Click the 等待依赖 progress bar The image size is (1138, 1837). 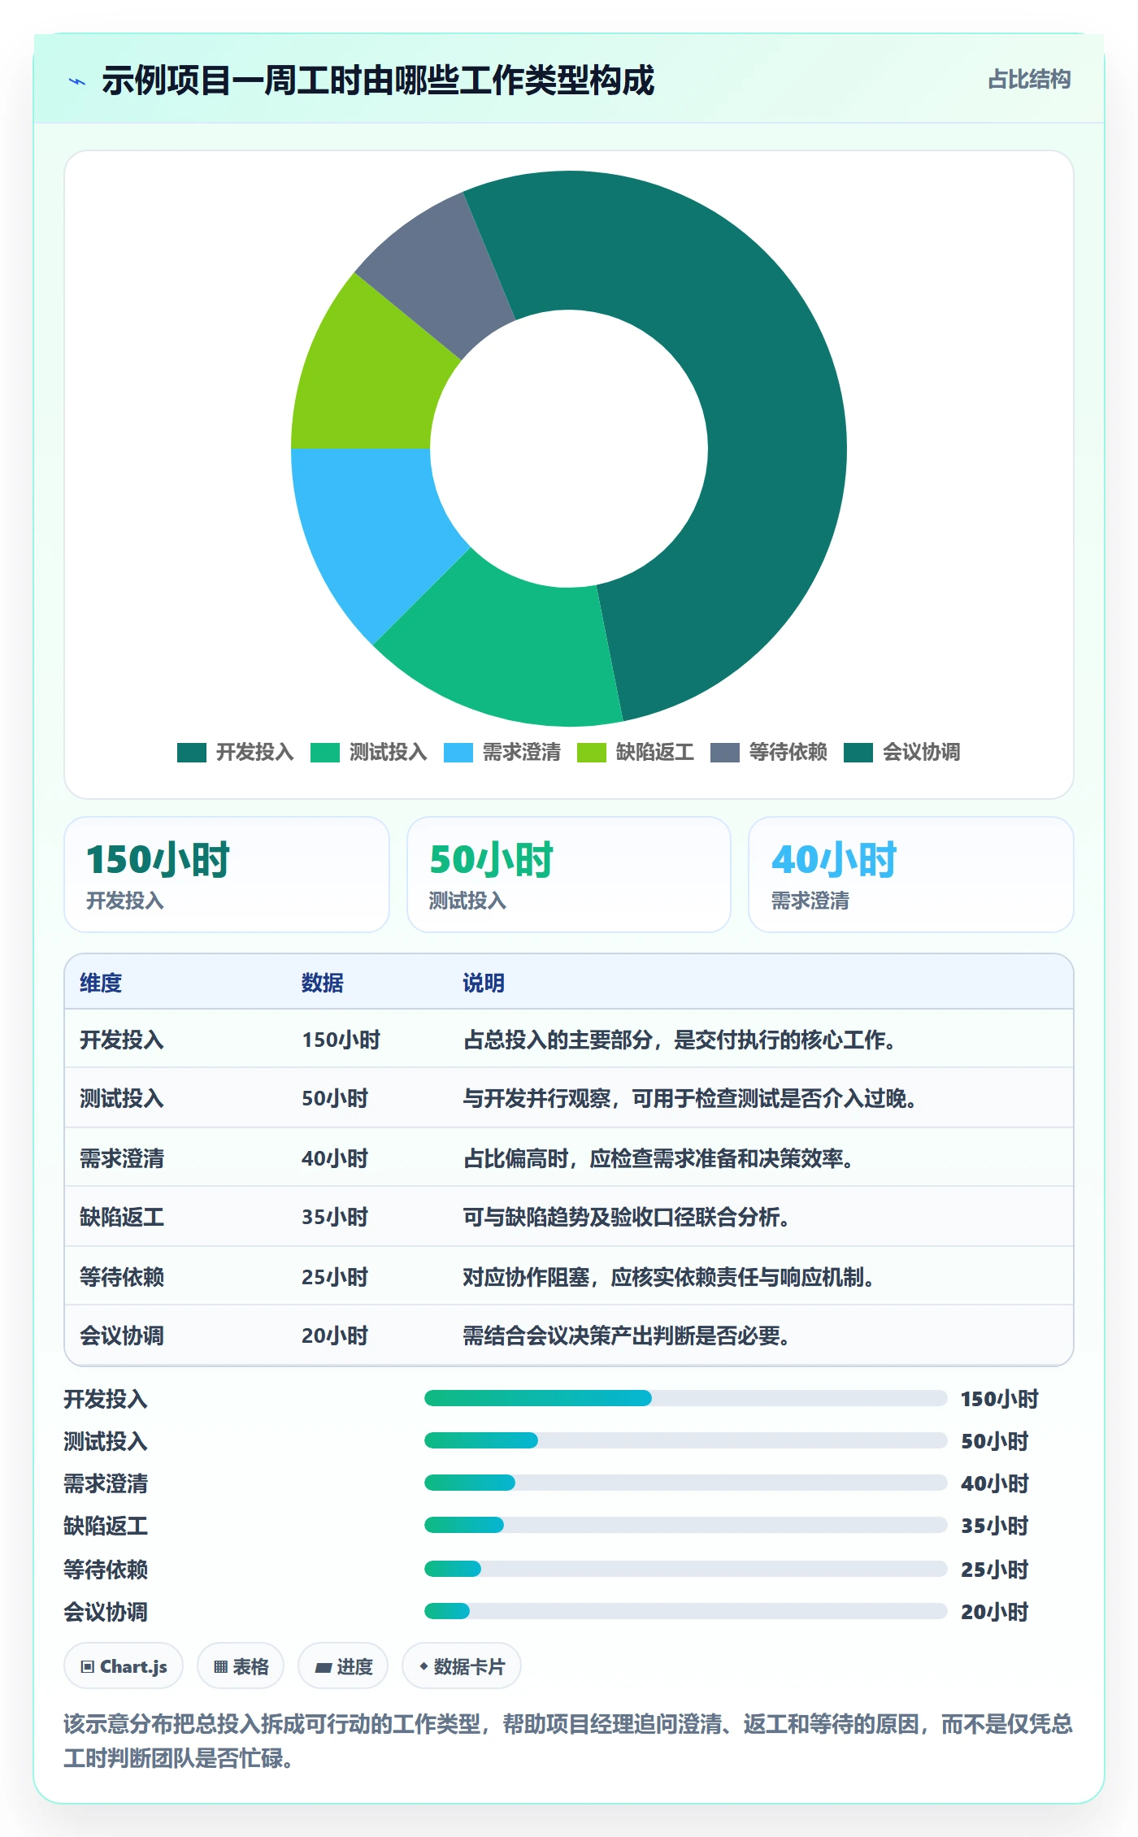click(x=685, y=1569)
